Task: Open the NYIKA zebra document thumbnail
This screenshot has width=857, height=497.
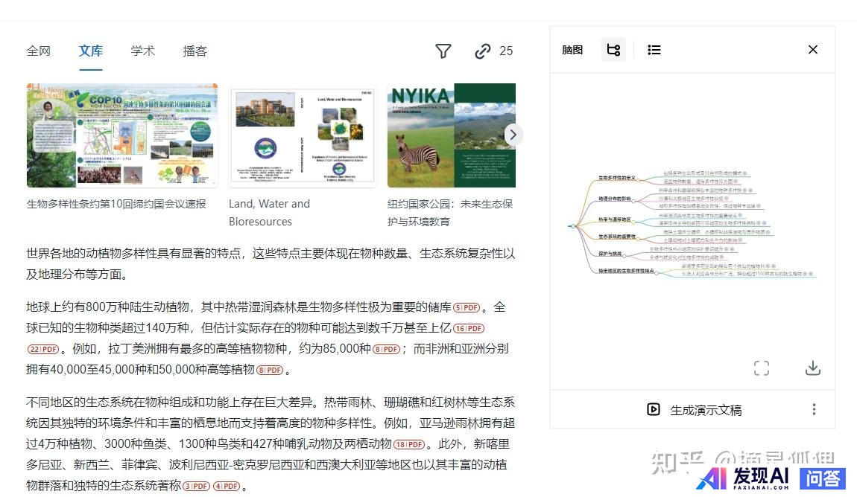Action: point(451,135)
